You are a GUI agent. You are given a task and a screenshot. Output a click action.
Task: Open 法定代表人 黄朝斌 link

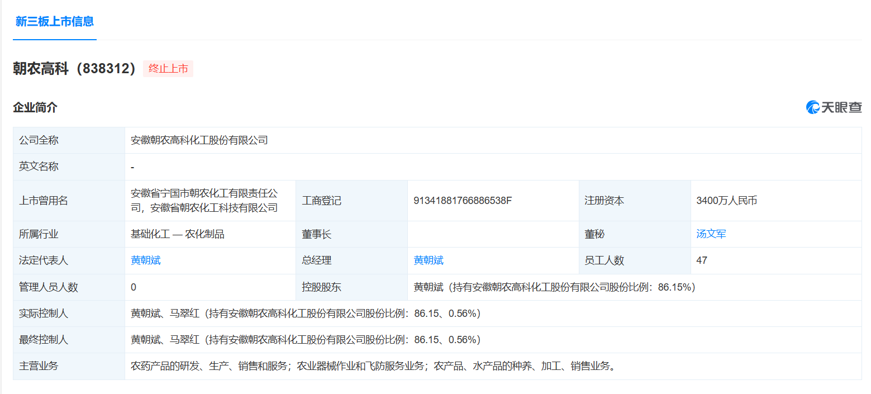(146, 260)
